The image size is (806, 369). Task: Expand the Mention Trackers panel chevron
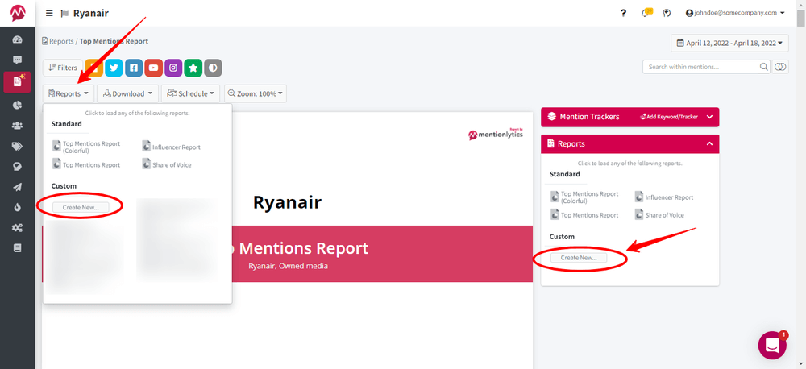pyautogui.click(x=709, y=117)
